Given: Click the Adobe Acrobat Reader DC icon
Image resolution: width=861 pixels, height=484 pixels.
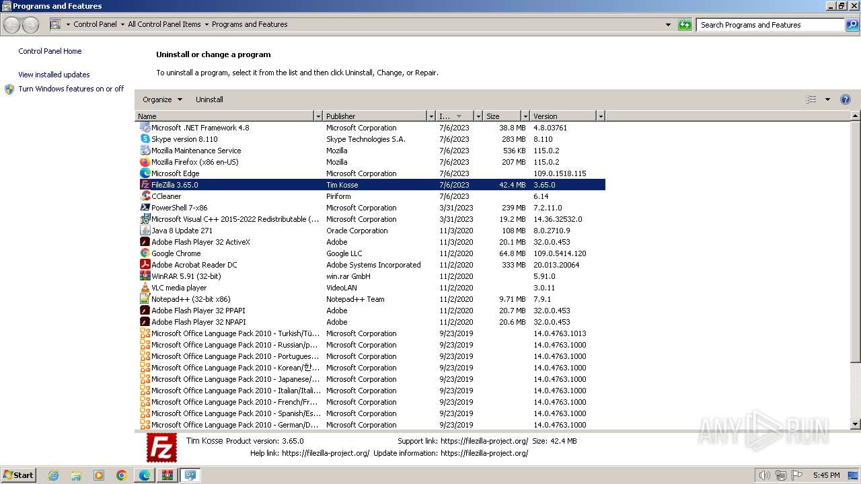Looking at the screenshot, I should click(x=145, y=265).
